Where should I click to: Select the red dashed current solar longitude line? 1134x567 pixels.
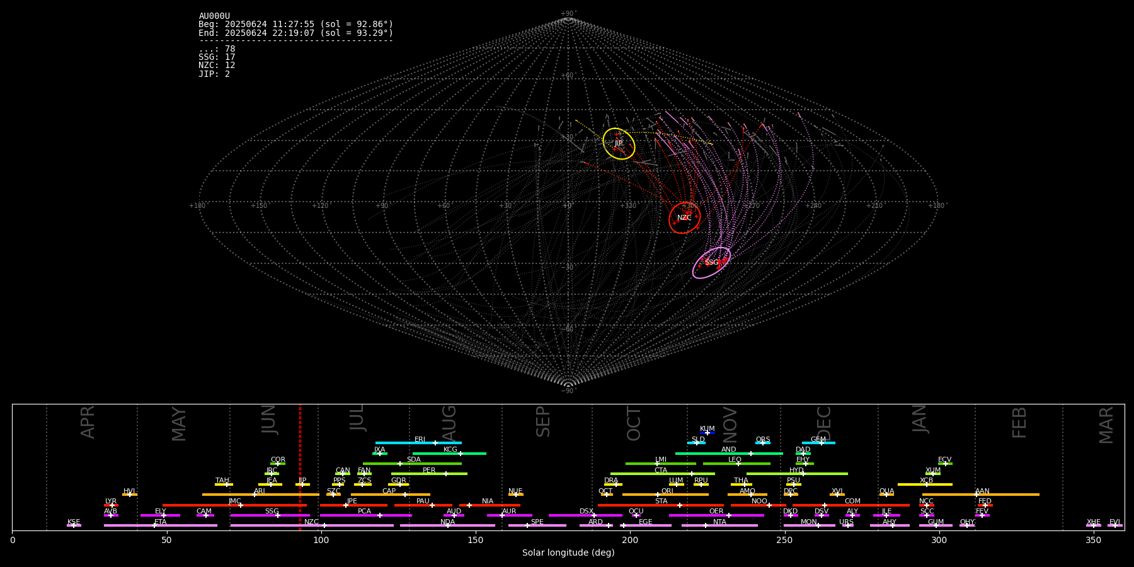(x=300, y=467)
